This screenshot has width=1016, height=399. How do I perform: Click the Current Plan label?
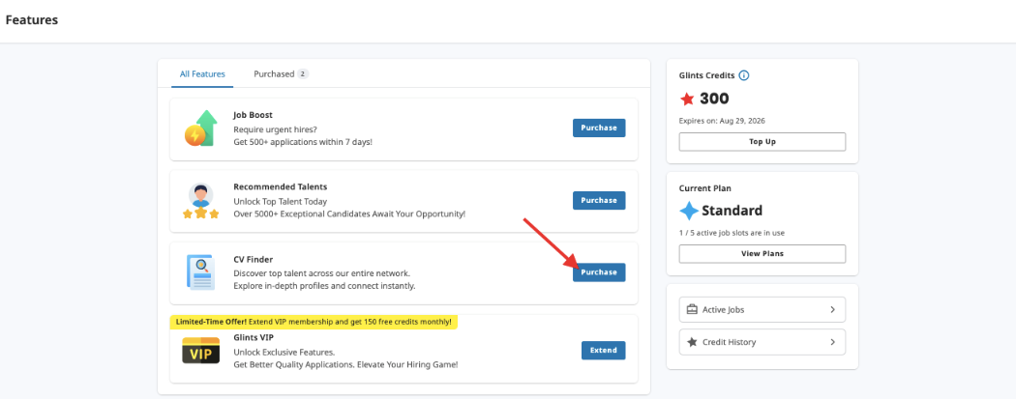(705, 188)
